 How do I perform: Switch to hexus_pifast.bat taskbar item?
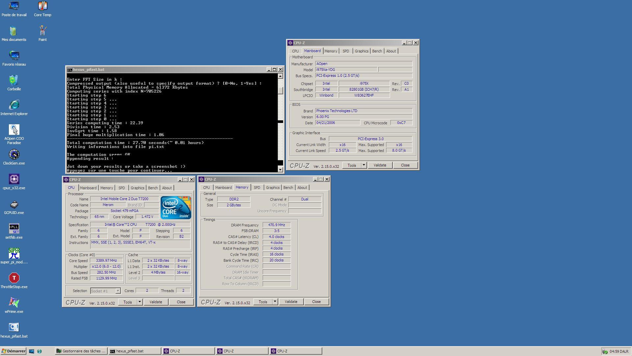[135, 351]
